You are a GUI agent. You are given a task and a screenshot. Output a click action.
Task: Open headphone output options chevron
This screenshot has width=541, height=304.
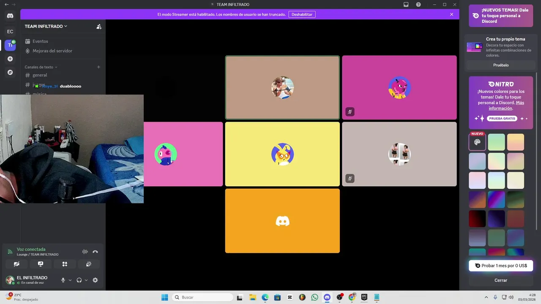(86, 280)
